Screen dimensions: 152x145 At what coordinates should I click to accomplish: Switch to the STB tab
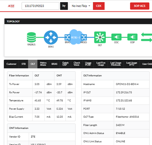tap(23, 64)
